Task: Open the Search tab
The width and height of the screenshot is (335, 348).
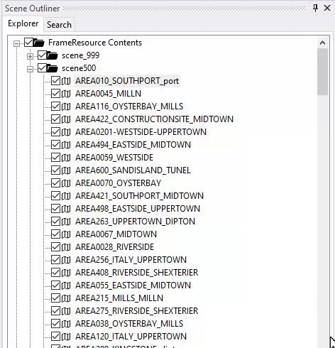Action: [59, 25]
